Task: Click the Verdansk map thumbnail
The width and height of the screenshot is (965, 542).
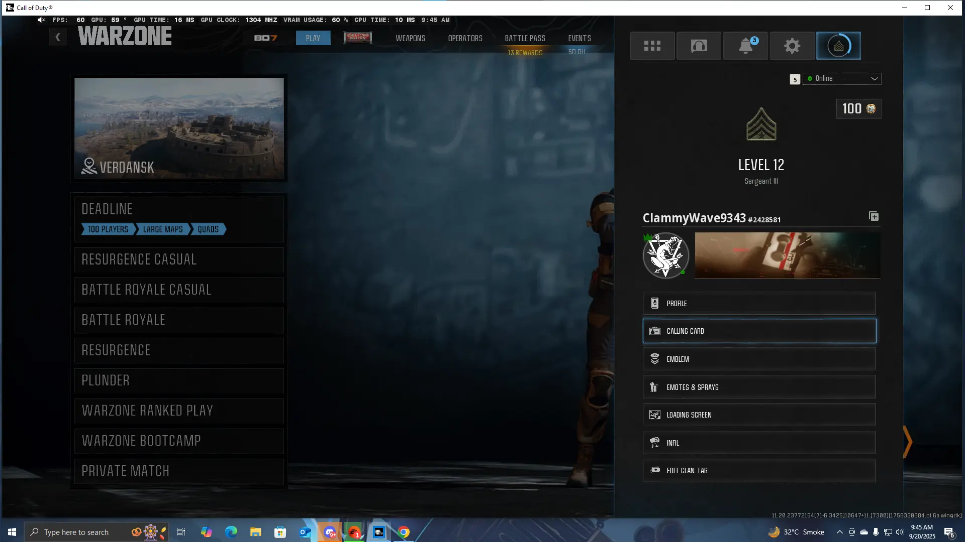Action: coord(179,128)
